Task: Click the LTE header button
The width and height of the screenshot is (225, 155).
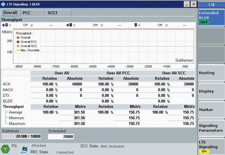Action: pos(211,4)
